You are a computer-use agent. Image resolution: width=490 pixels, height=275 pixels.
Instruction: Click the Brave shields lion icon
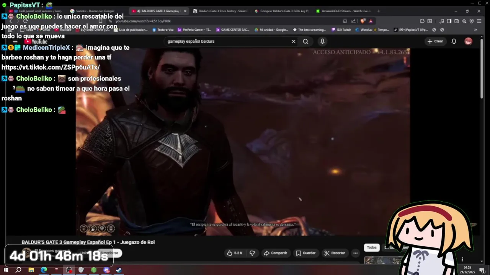(x=363, y=21)
